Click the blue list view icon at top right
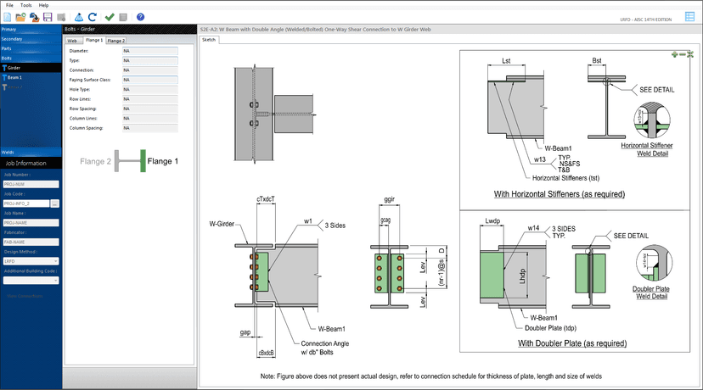Viewport: 703px width, 390px height. click(x=689, y=17)
